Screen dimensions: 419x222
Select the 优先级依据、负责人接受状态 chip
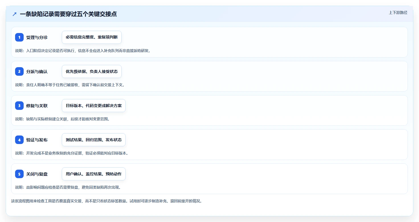[92, 71]
